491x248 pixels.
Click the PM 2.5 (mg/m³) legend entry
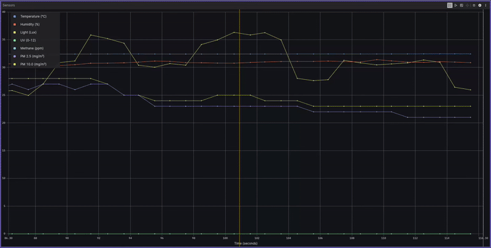(x=33, y=56)
